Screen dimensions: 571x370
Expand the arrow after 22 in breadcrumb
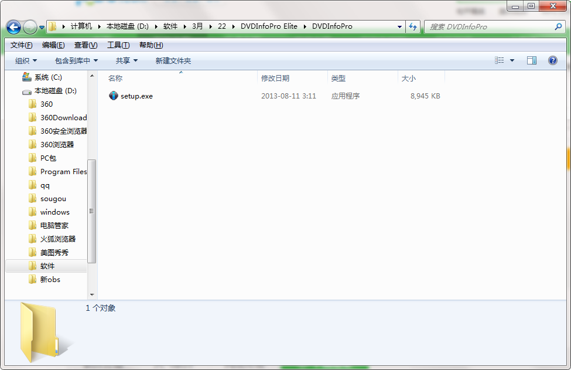tap(233, 26)
